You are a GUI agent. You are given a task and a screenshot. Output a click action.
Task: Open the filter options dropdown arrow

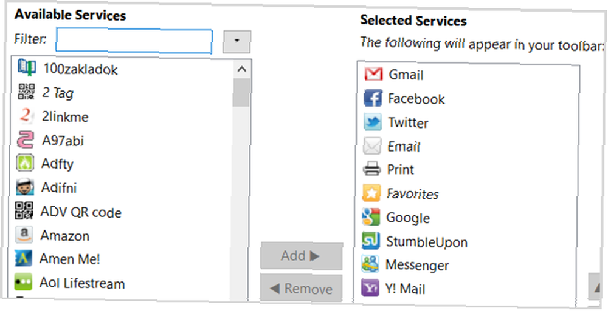coord(237,41)
